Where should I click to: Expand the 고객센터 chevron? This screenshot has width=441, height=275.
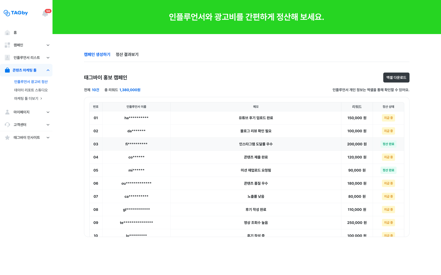(48, 125)
